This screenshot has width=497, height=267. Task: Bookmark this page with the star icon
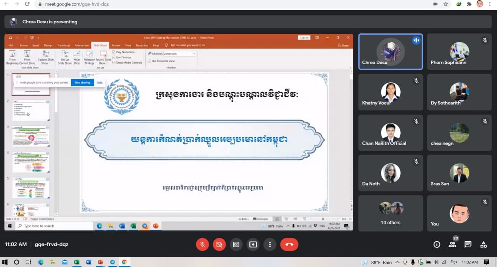tap(446, 4)
